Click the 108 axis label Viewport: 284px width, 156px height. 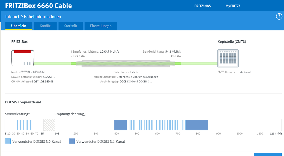coord(57,134)
